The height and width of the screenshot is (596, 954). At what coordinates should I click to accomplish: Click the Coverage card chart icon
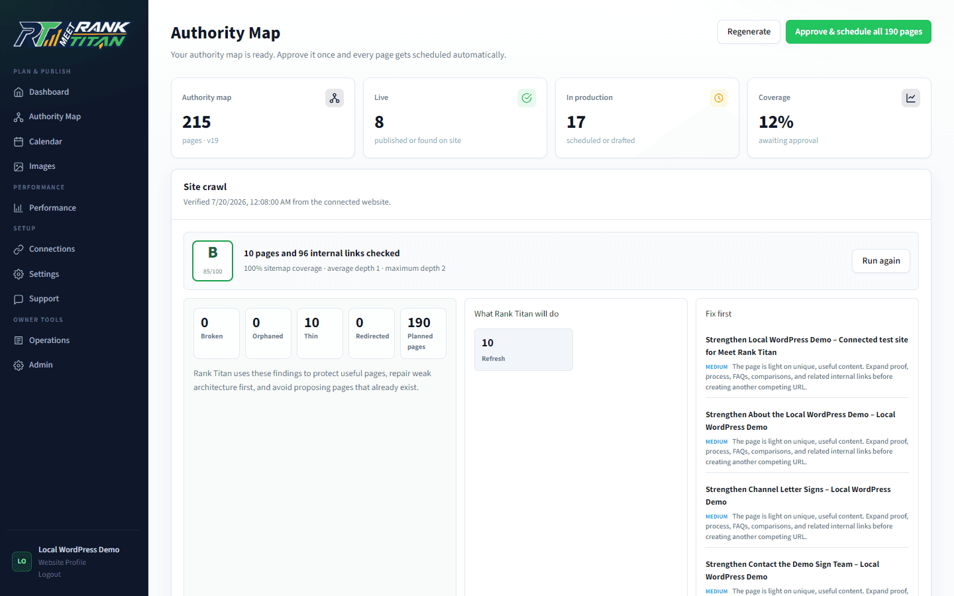pyautogui.click(x=911, y=98)
